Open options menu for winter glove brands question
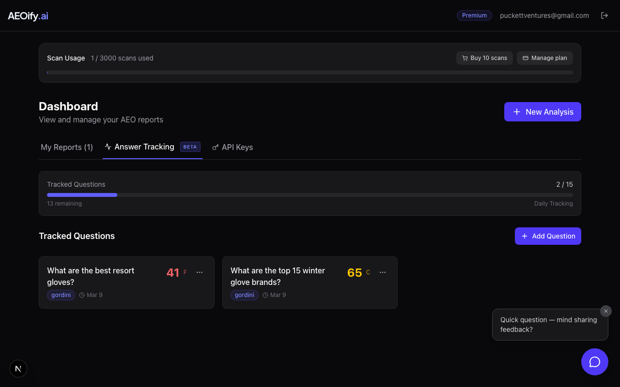This screenshot has width=620, height=387. (x=383, y=272)
